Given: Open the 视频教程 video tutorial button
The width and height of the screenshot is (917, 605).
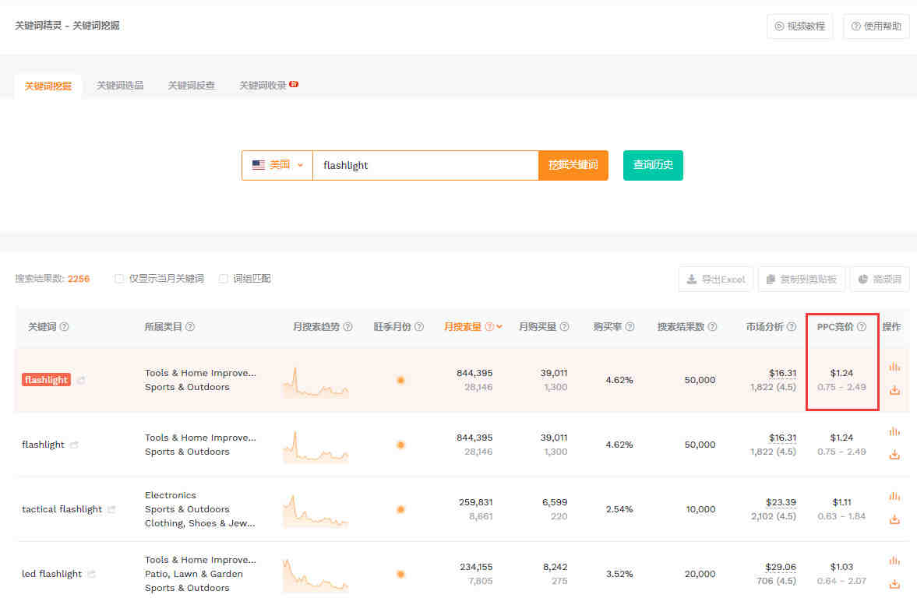Looking at the screenshot, I should (x=799, y=26).
